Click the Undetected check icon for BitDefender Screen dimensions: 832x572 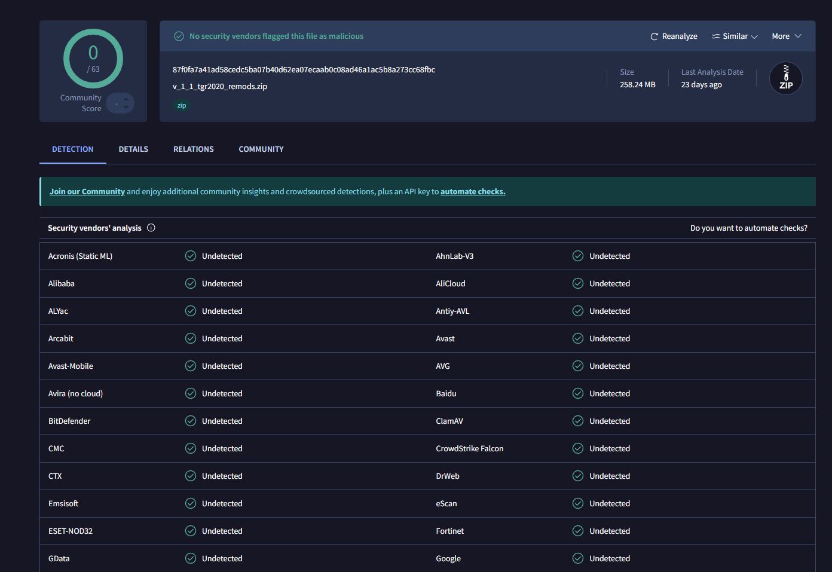click(191, 421)
